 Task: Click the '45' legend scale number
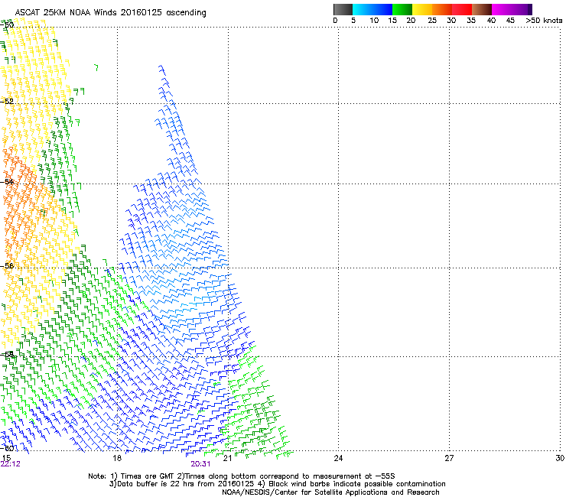click(510, 21)
